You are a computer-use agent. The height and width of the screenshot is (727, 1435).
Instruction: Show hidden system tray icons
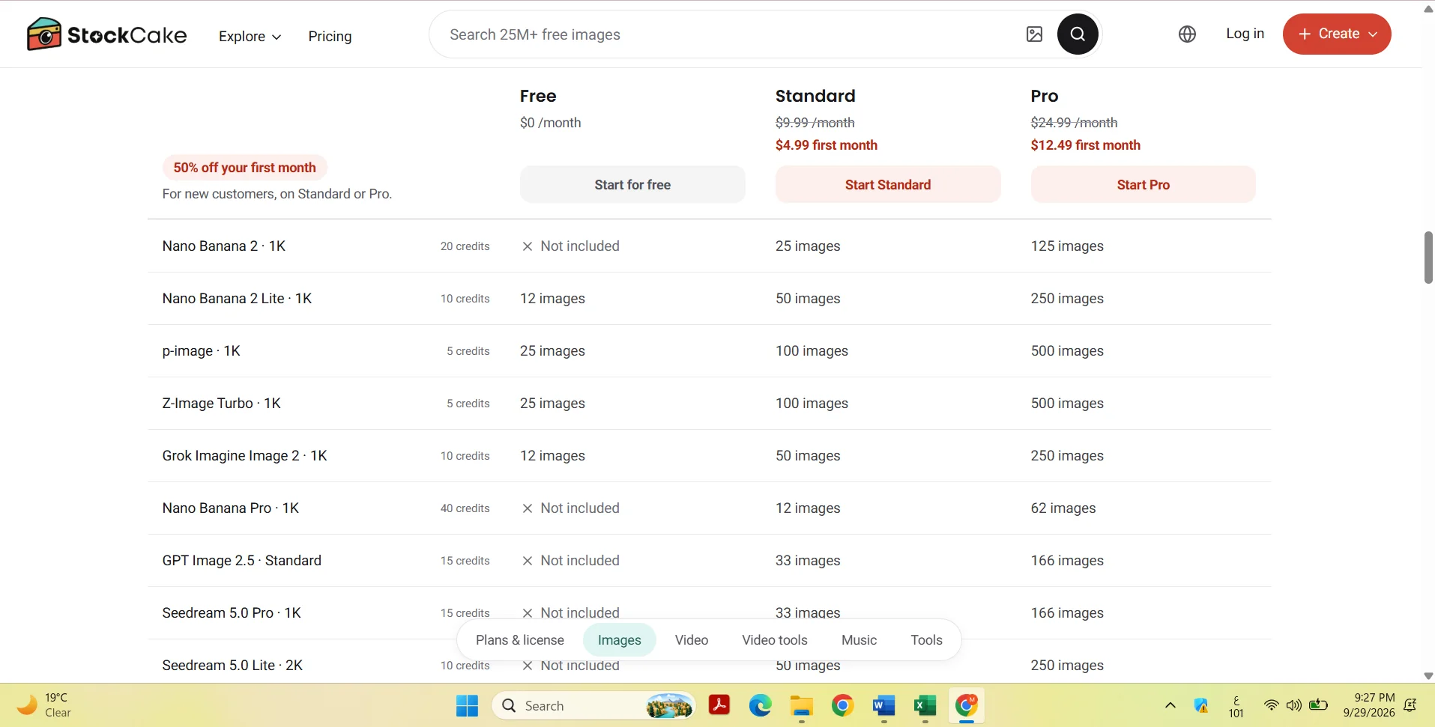tap(1170, 705)
